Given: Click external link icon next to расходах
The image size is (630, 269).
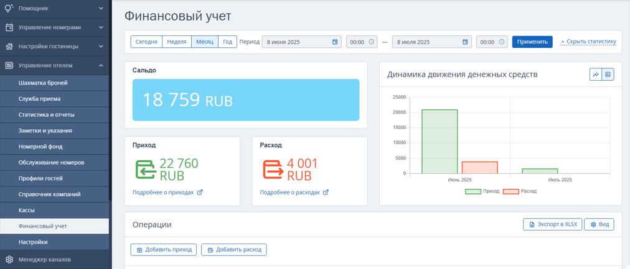Looking at the screenshot, I should (326, 193).
